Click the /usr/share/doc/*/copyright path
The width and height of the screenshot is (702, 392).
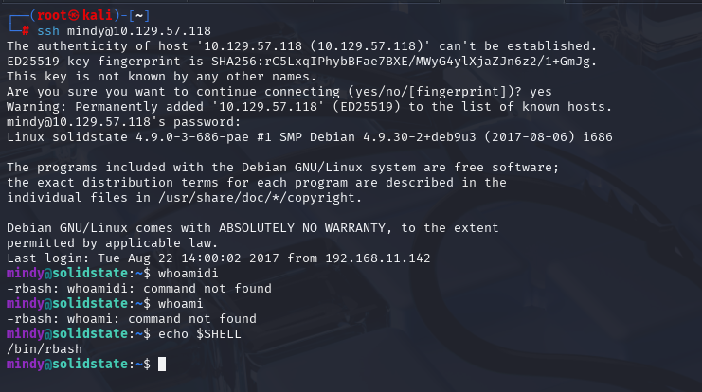(260, 197)
